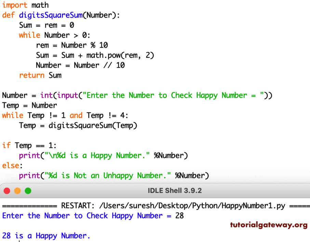Screen dimensions: 310x242
Task: Click the Happy Number print statement
Action: (x=103, y=155)
